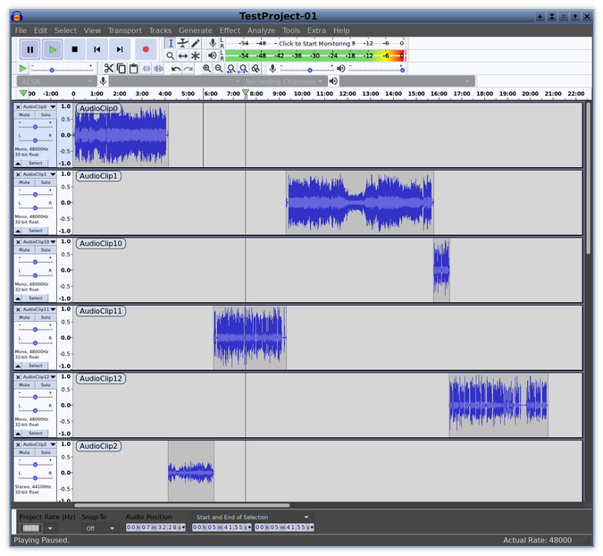Select the Multi-Tool asterisk icon
The height and width of the screenshot is (556, 603).
(x=196, y=55)
